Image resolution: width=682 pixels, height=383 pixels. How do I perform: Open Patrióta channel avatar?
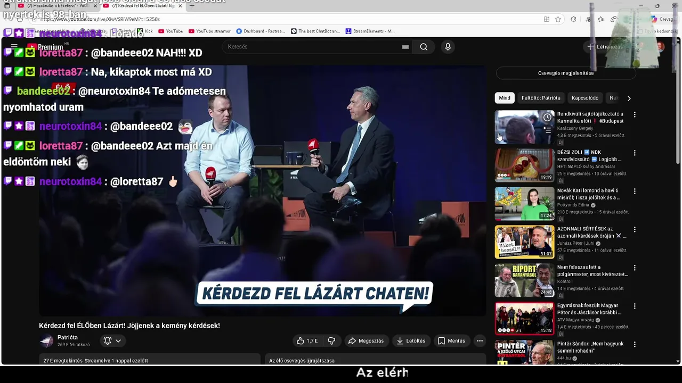[x=46, y=341]
